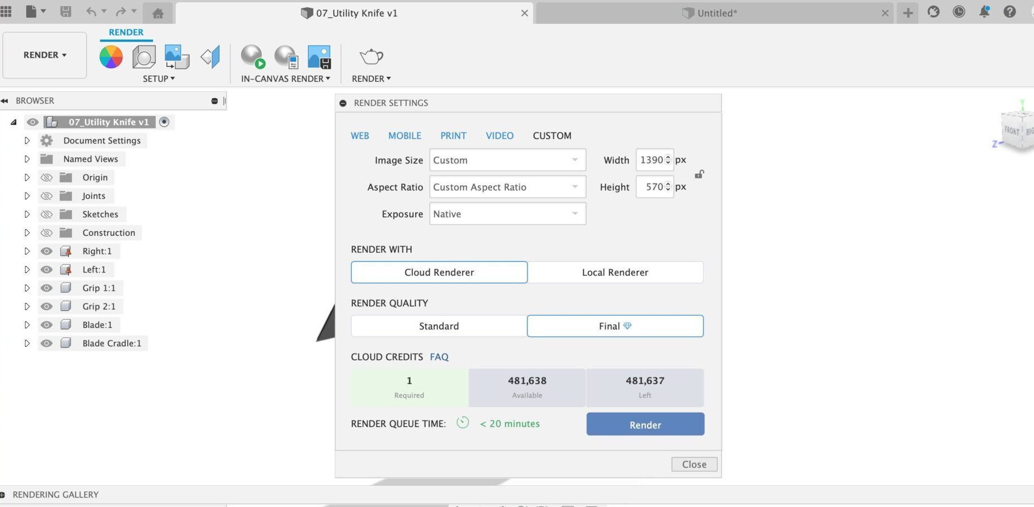Image resolution: width=1034 pixels, height=507 pixels.
Task: Collapse the Browser panel arrows
Action: 4,101
